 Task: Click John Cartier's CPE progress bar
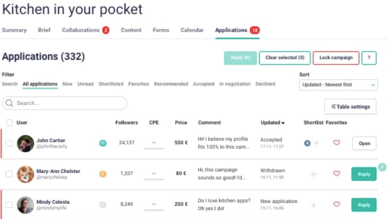click(154, 148)
